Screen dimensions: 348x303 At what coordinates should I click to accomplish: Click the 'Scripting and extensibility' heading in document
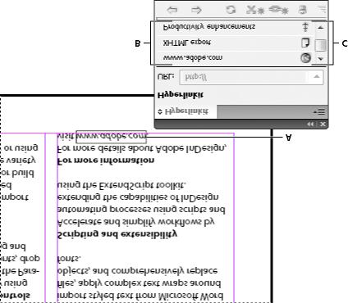tap(117, 234)
